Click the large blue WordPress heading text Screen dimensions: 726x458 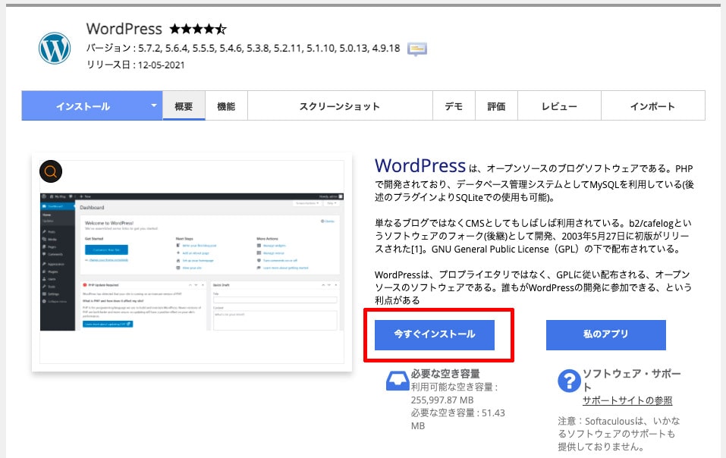(420, 165)
